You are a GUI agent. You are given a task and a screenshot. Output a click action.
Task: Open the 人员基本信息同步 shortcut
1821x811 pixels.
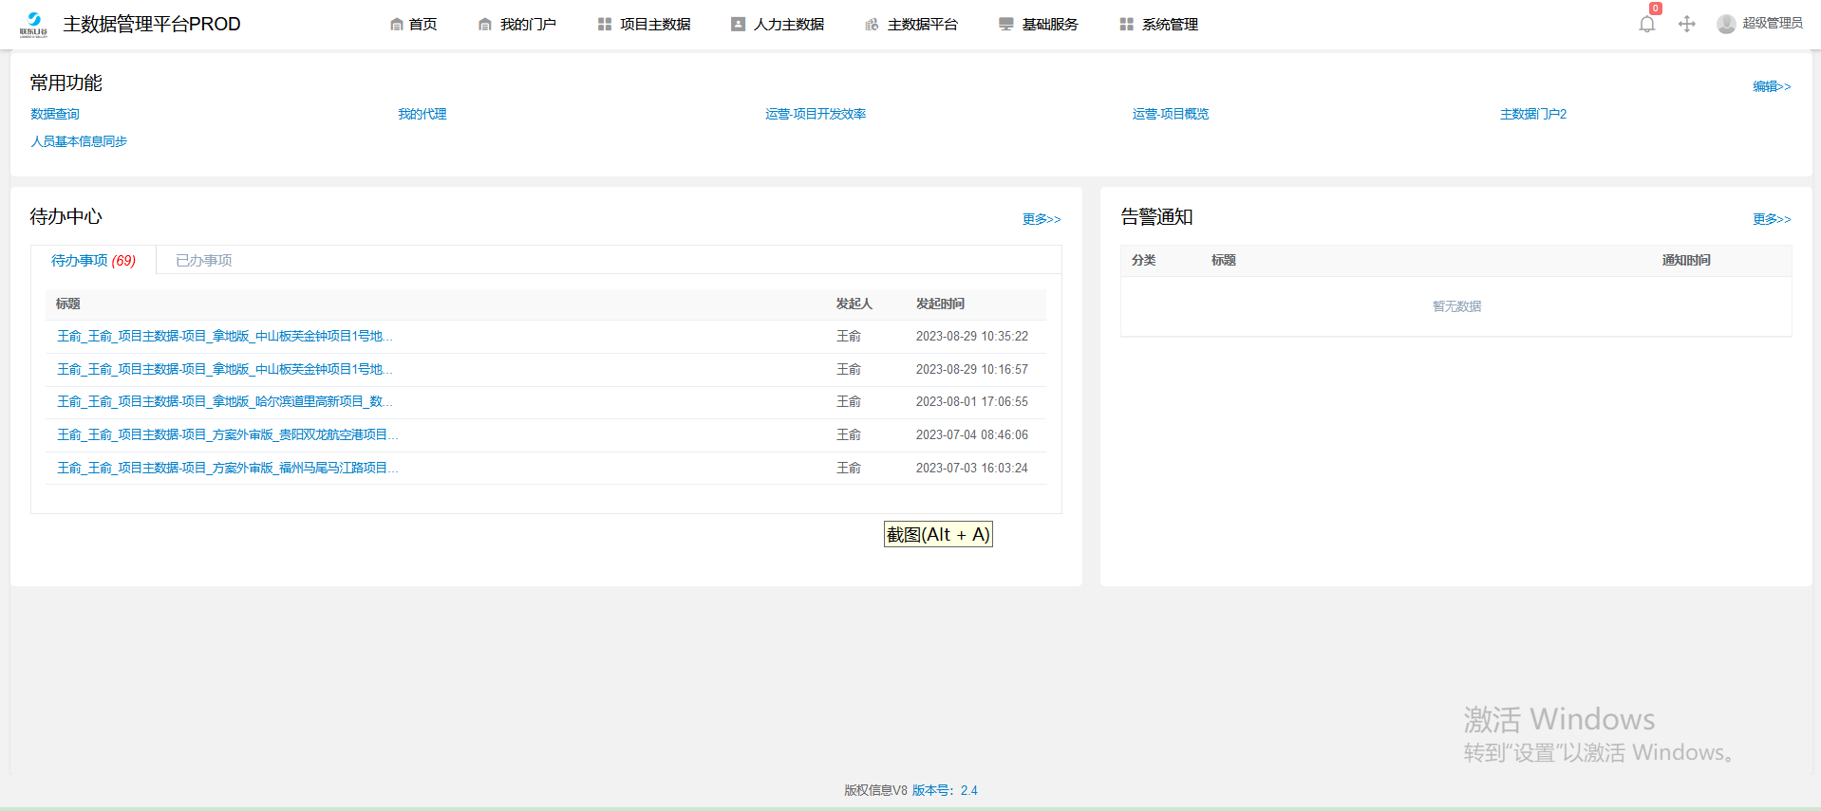pos(79,141)
